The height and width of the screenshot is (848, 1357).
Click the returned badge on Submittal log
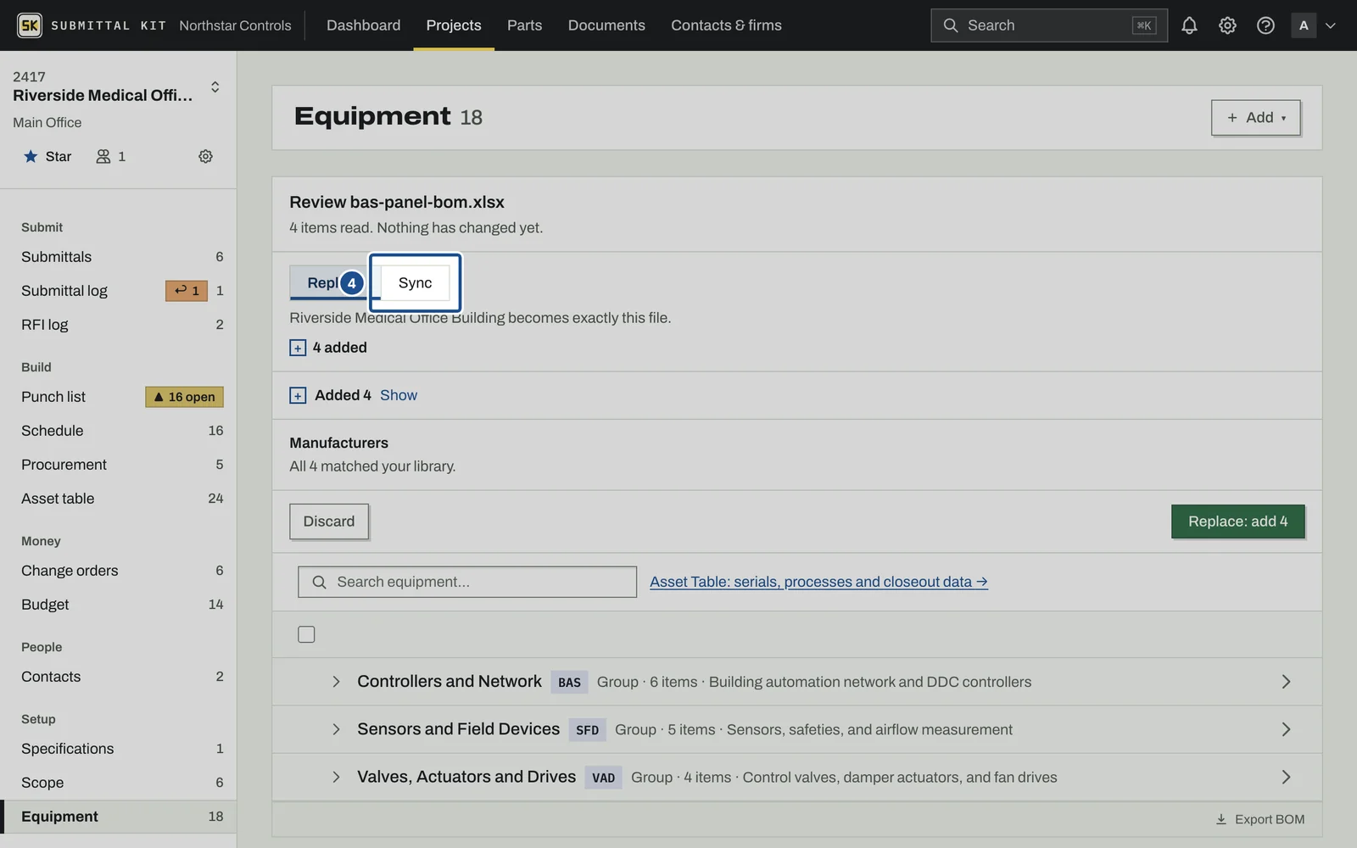pyautogui.click(x=187, y=291)
